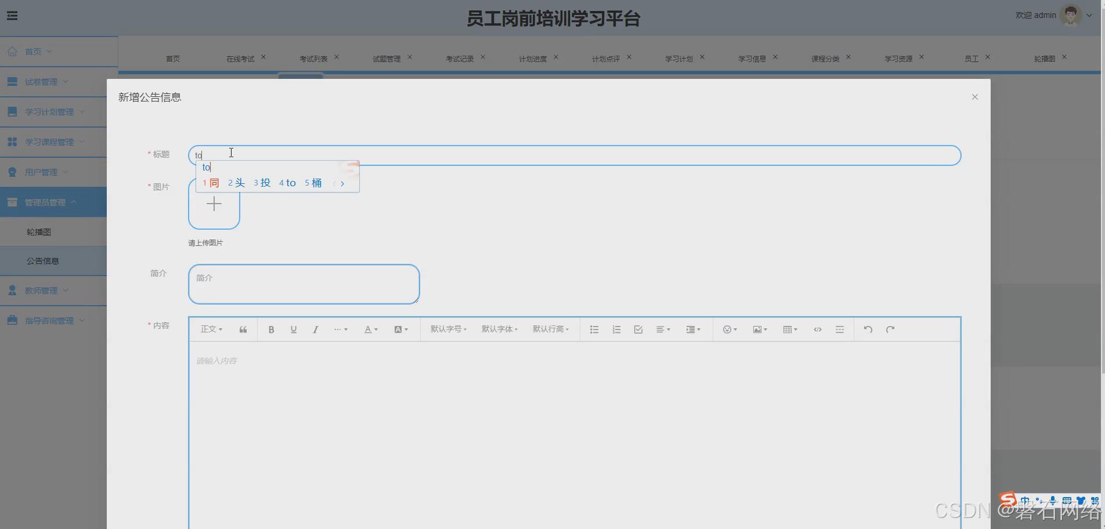Open the emoji picker

pyautogui.click(x=730, y=329)
